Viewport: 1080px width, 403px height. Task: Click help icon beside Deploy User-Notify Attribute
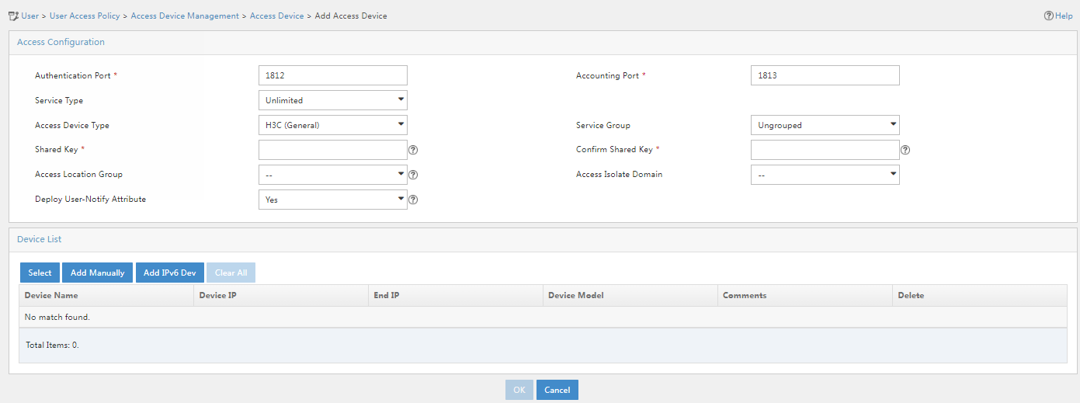tap(413, 200)
